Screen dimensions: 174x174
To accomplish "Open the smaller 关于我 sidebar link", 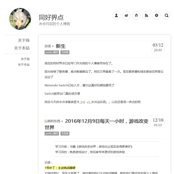I will (25, 59).
